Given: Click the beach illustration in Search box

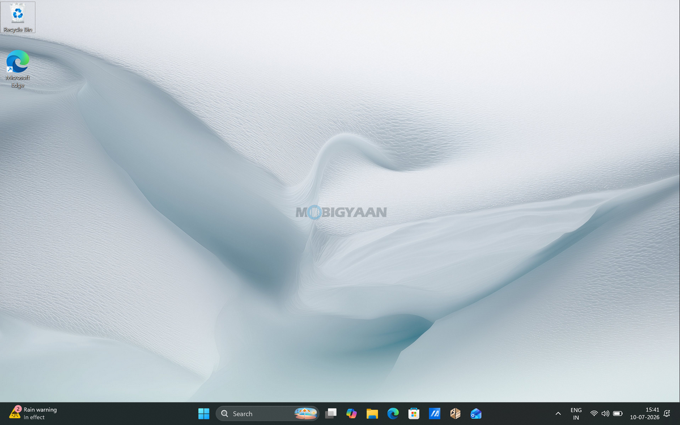Looking at the screenshot, I should coord(305,414).
